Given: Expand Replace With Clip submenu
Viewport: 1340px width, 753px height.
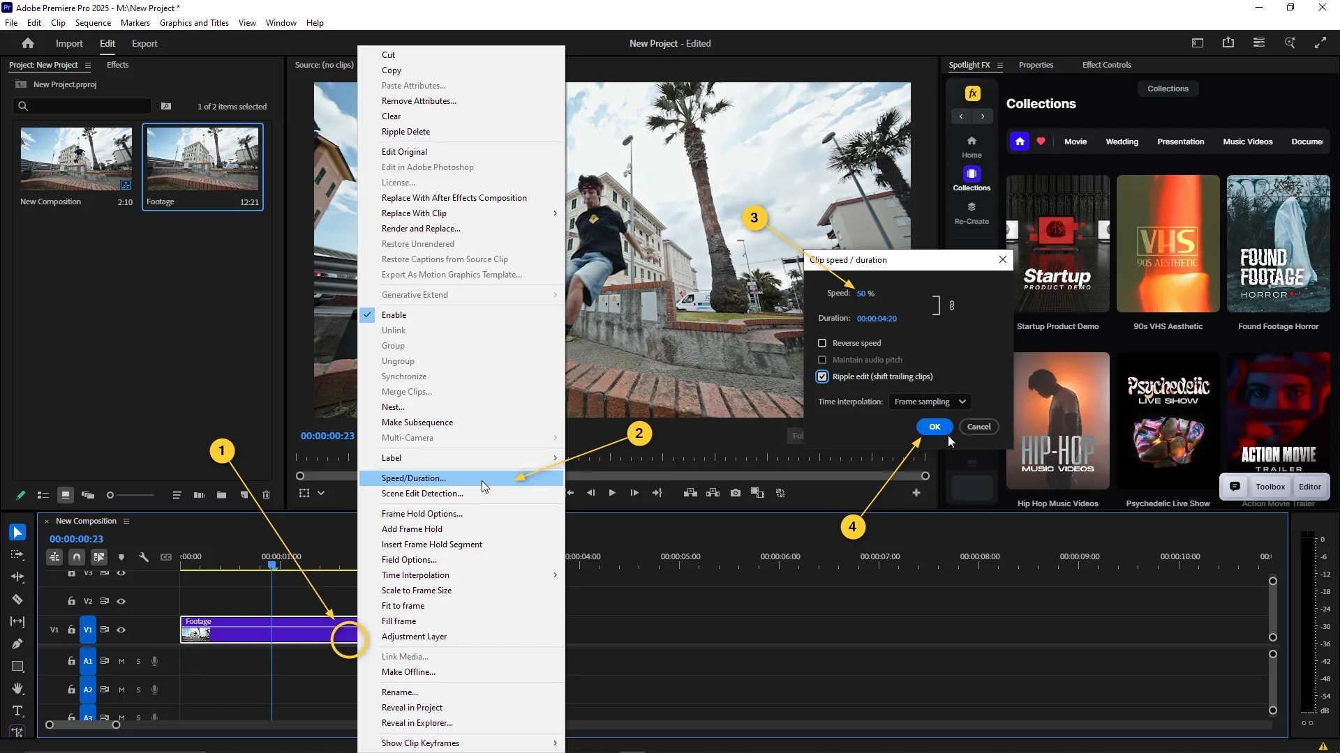Looking at the screenshot, I should coord(461,213).
